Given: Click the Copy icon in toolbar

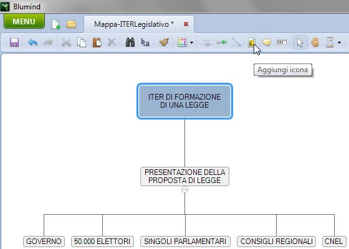Looking at the screenshot, I should 82,42.
